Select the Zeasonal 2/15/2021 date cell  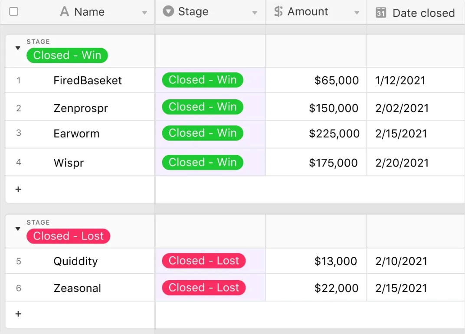coord(416,288)
